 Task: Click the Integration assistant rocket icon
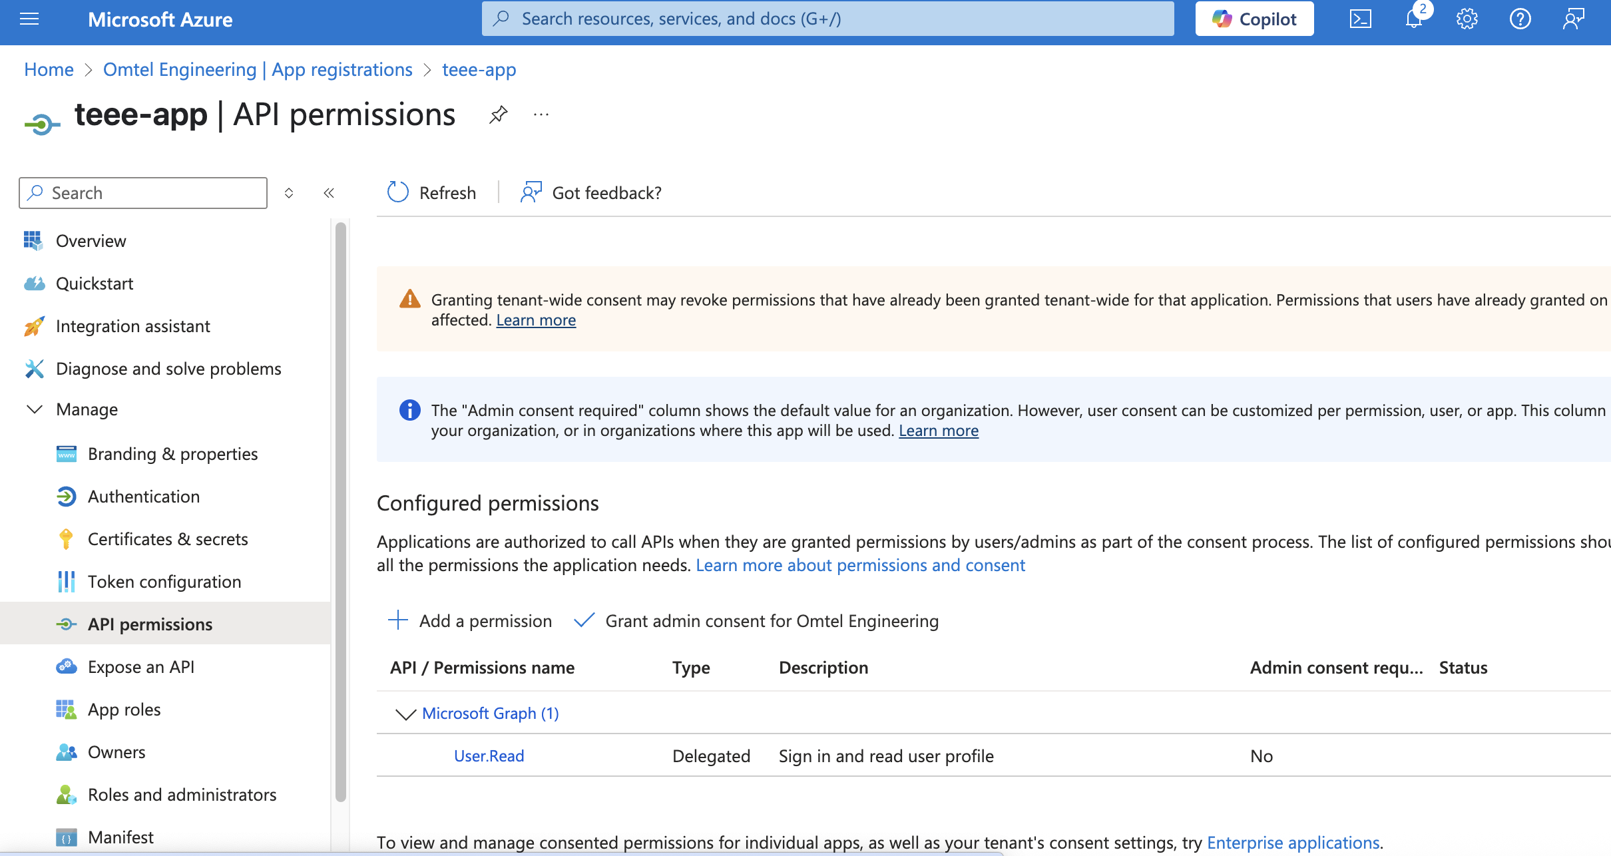(x=34, y=326)
